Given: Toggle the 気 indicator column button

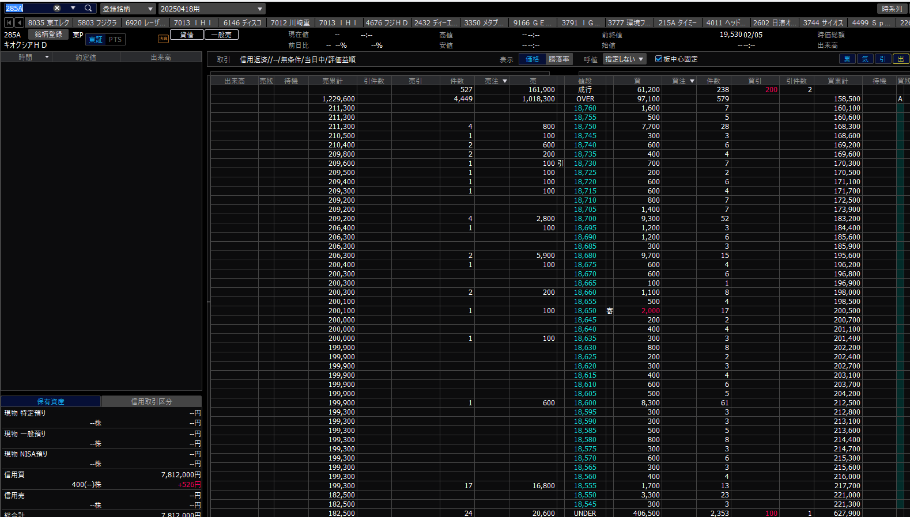Looking at the screenshot, I should click(x=865, y=59).
